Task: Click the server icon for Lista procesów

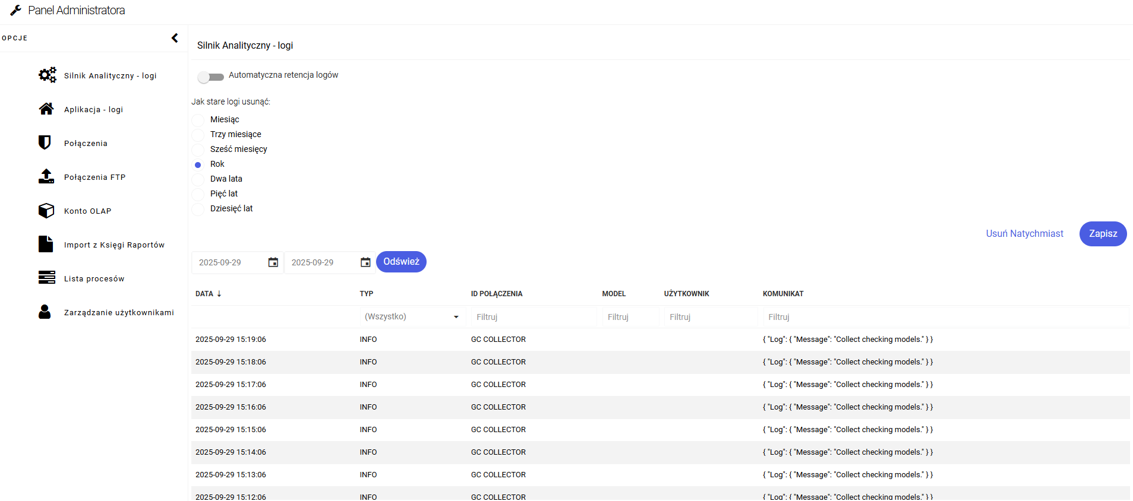Action: pyautogui.click(x=46, y=278)
